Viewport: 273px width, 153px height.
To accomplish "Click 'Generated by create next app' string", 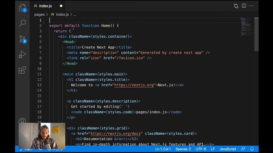I will (x=172, y=53).
